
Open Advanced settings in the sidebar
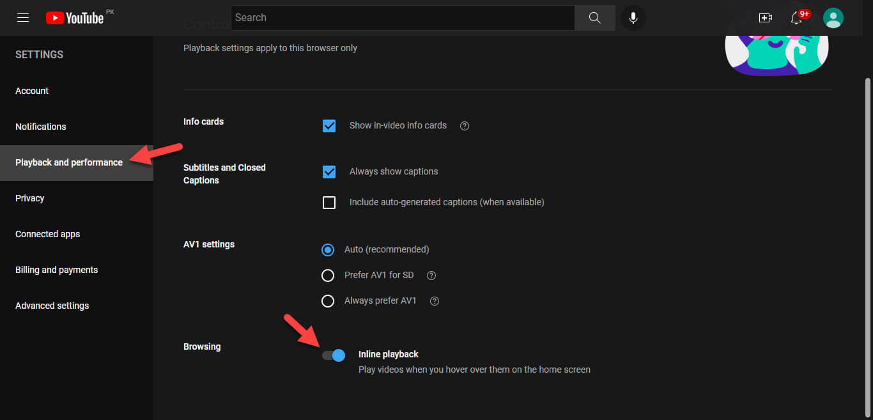click(52, 306)
